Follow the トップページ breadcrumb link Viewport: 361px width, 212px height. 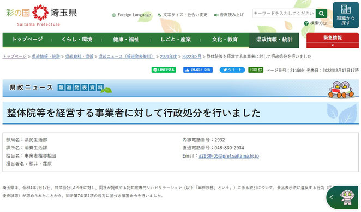point(15,57)
